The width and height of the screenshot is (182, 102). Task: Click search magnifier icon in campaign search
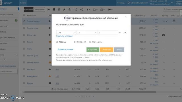coord(165,9)
